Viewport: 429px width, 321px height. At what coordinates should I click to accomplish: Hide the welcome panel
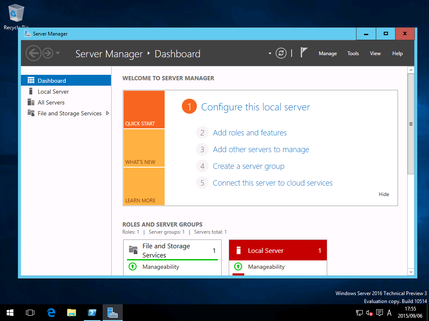pos(384,194)
